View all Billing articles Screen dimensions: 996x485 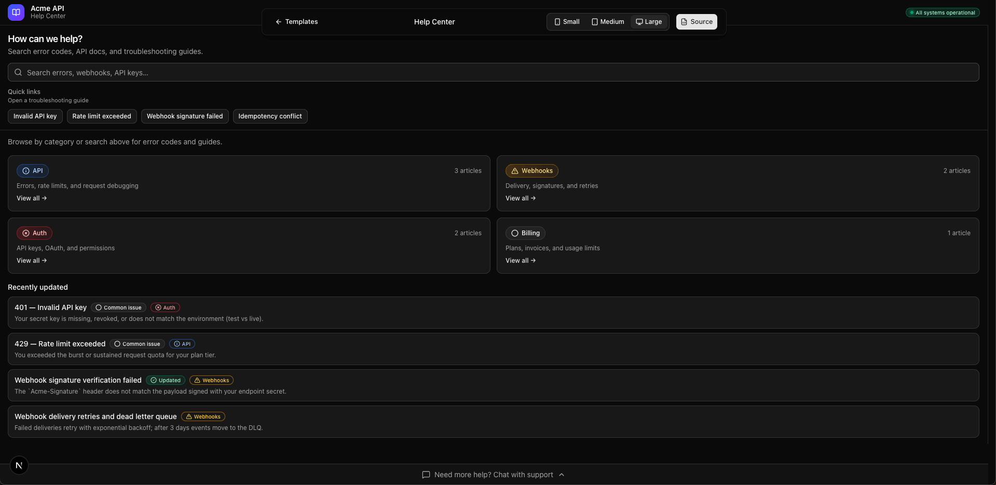tap(521, 261)
